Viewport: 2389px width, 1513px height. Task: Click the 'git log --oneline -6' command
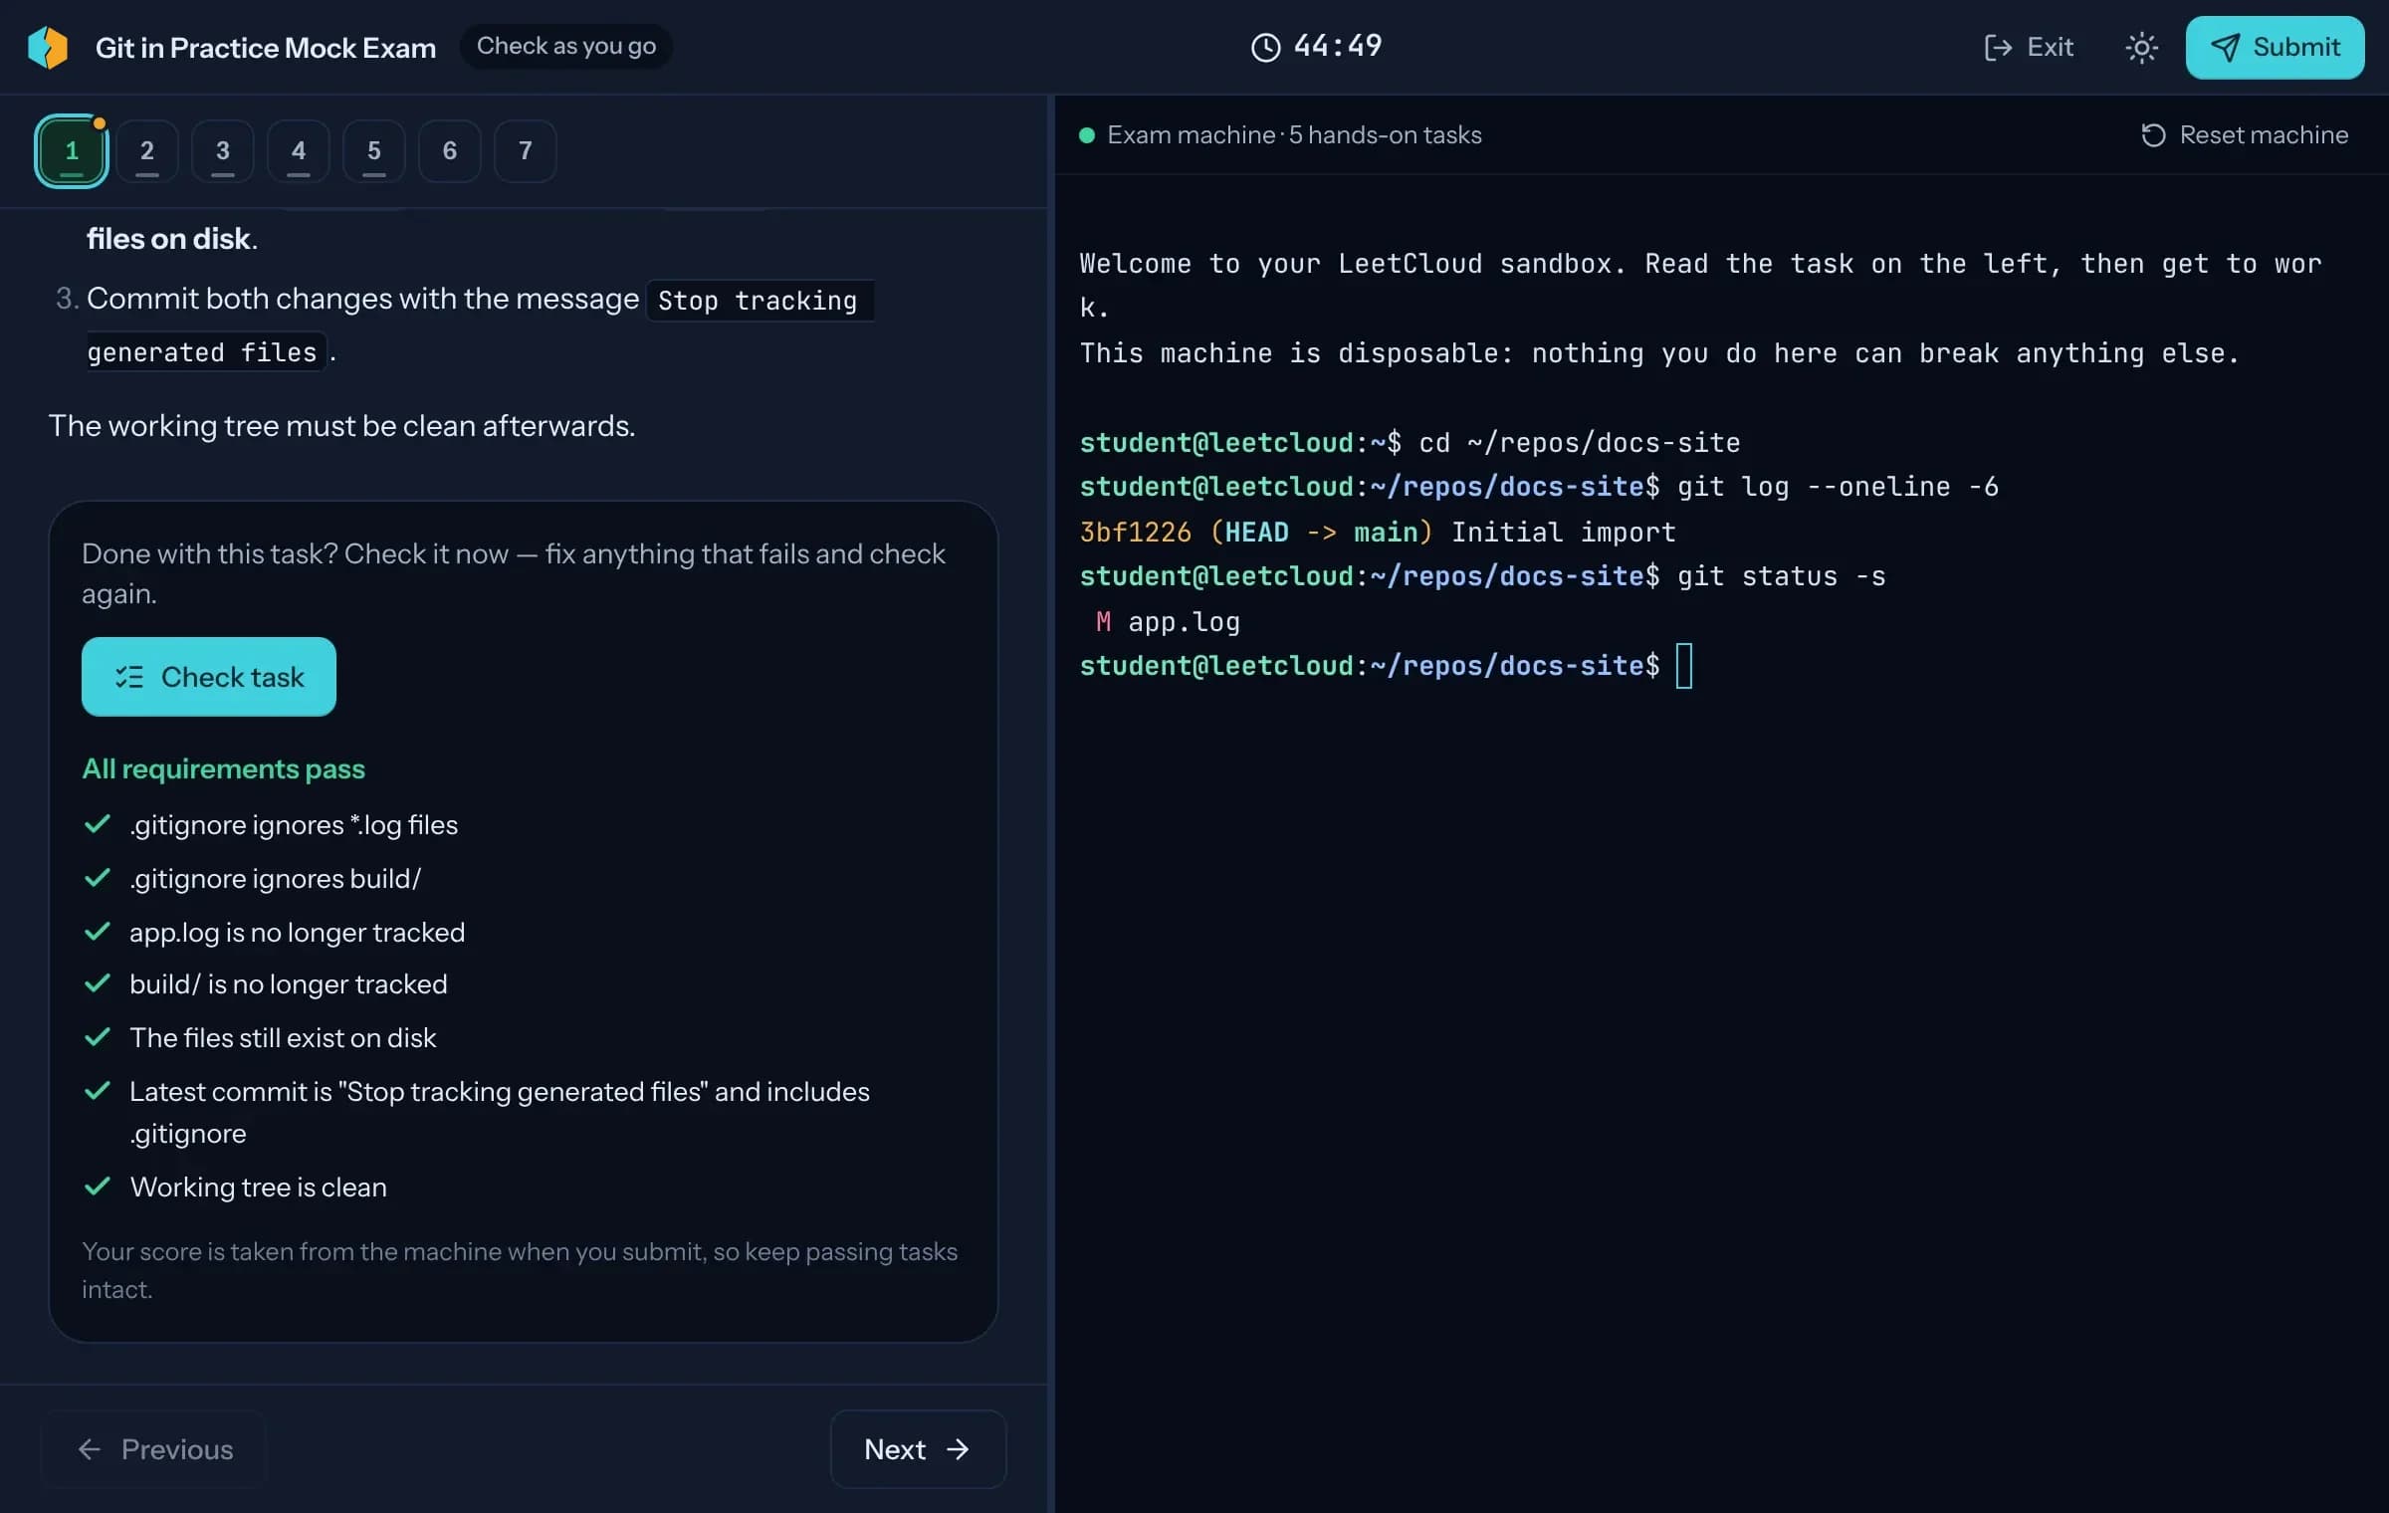point(1838,487)
